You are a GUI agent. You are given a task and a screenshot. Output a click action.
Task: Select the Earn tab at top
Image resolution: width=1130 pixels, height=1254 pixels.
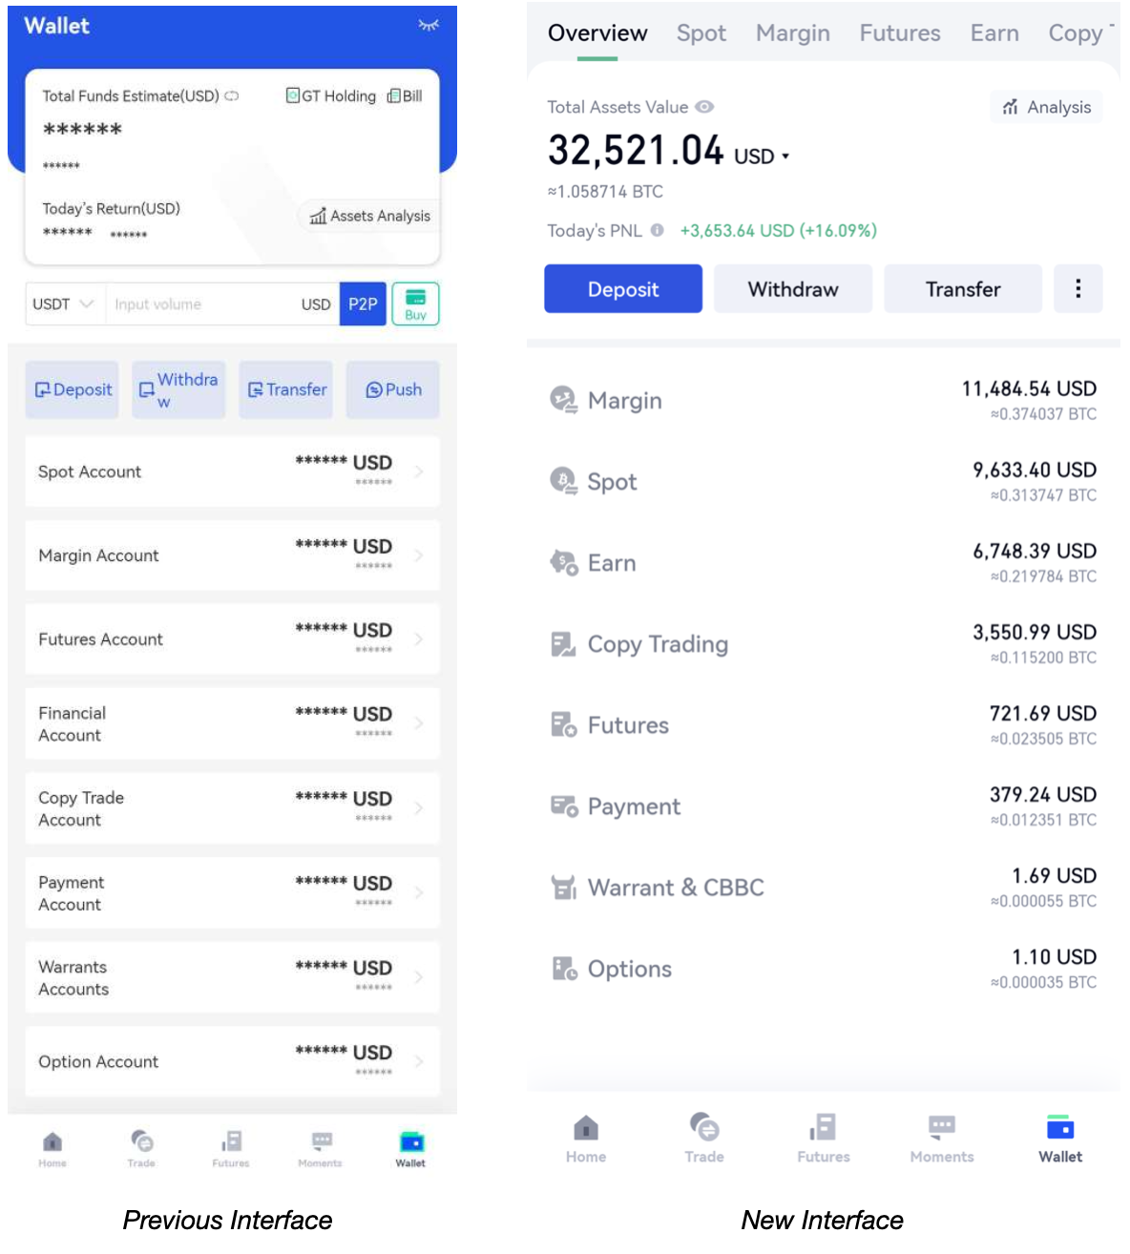[994, 33]
